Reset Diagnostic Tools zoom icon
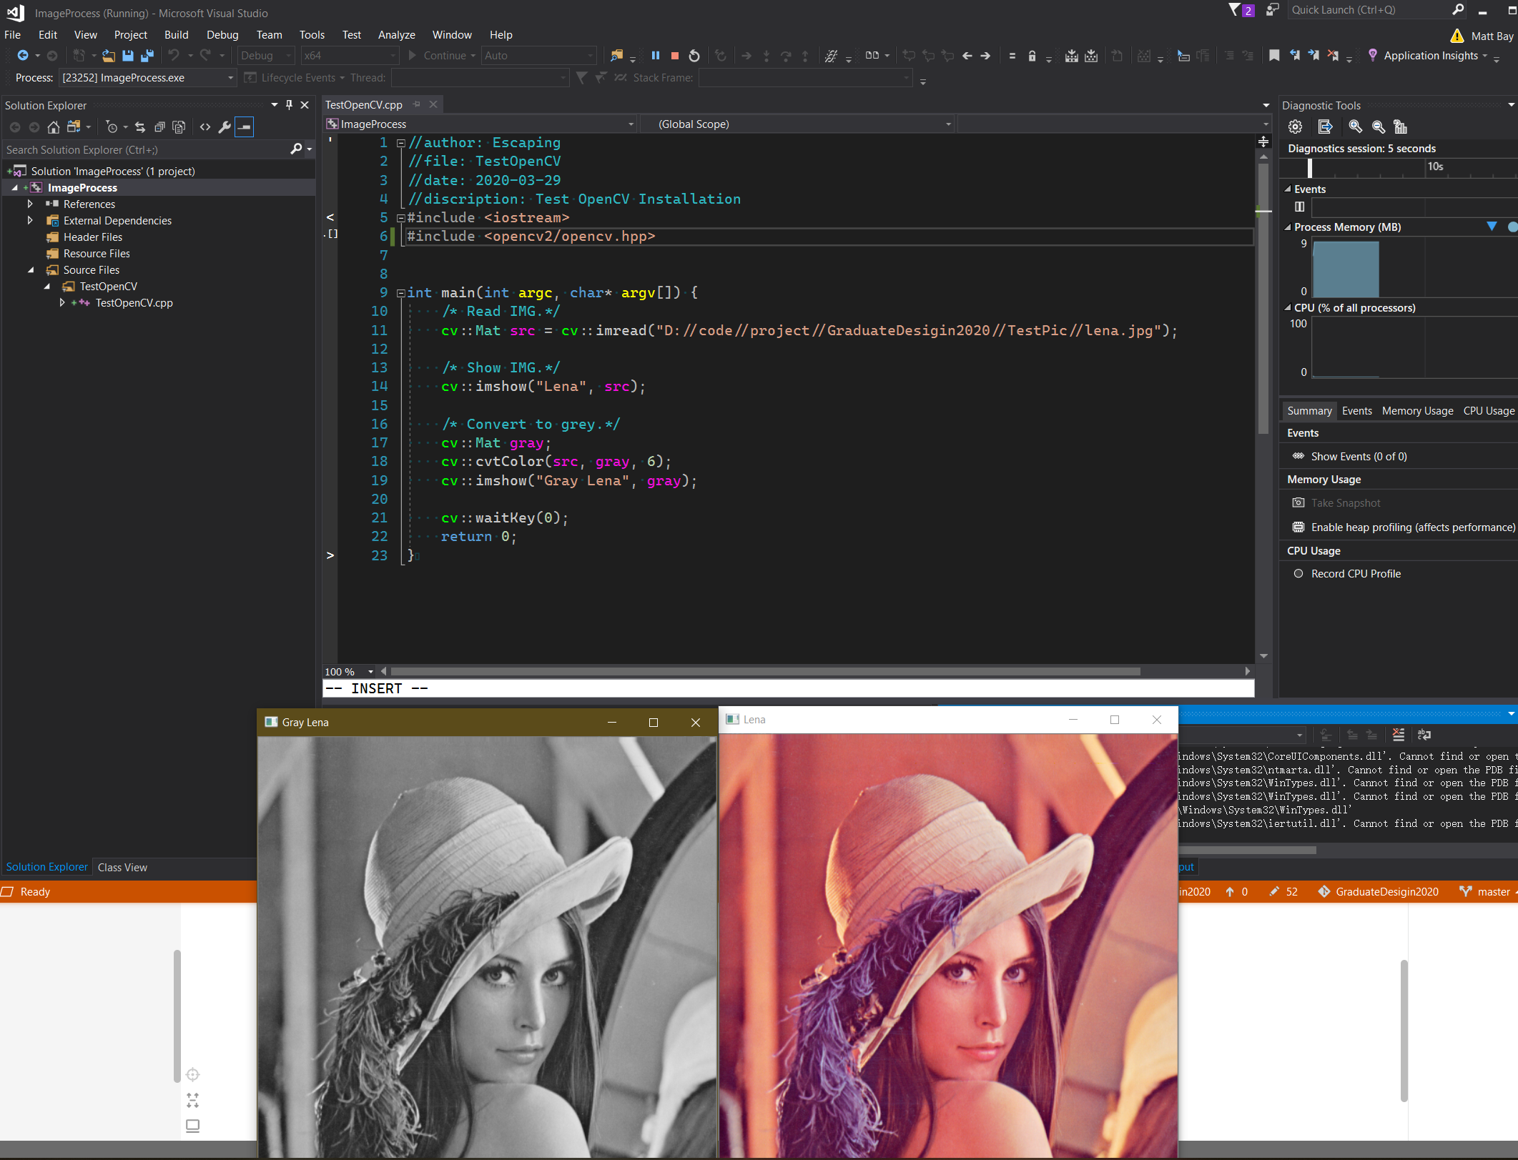1518x1160 pixels. 1400,127
